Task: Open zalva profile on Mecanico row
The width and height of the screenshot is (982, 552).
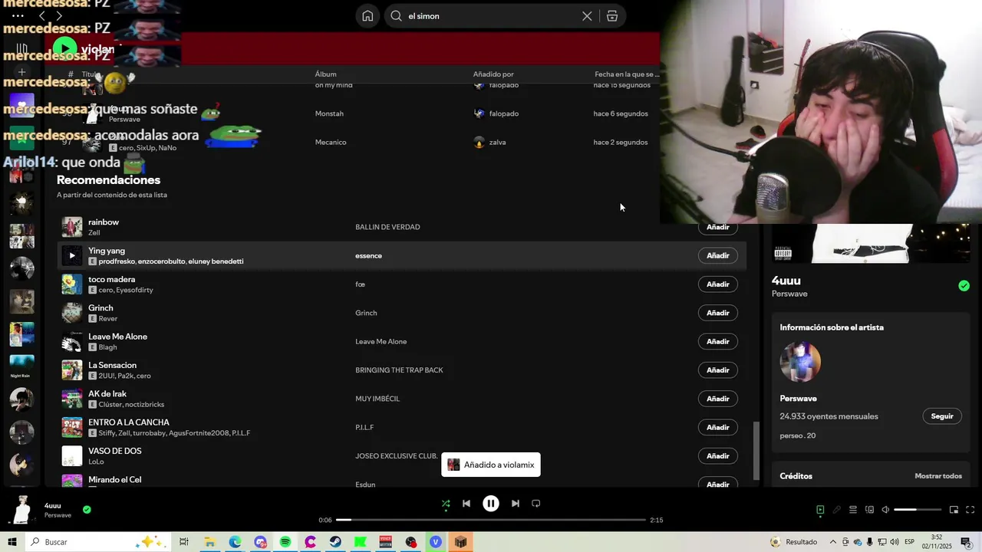Action: click(497, 142)
